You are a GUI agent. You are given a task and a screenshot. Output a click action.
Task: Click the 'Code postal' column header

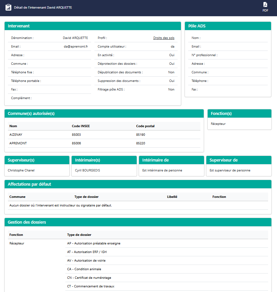145,126
